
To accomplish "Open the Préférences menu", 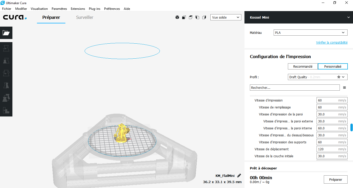I will point(112,9).
